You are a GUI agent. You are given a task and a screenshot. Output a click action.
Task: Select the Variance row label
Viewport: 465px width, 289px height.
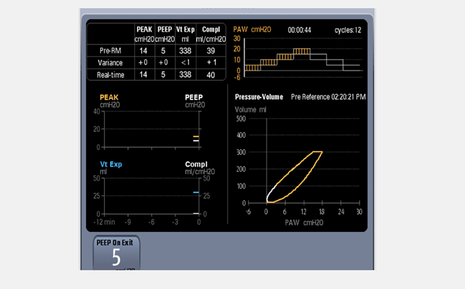click(x=110, y=63)
